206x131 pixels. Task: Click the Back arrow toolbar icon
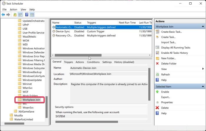(3, 15)
